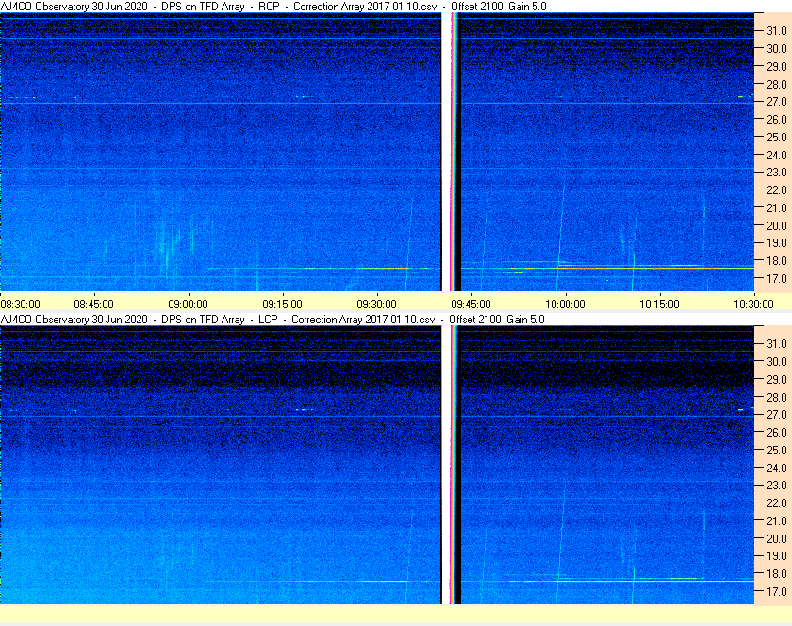The width and height of the screenshot is (792, 626).
Task: Click 18.0 on the RCP frequency scale
Action: pyautogui.click(x=777, y=261)
